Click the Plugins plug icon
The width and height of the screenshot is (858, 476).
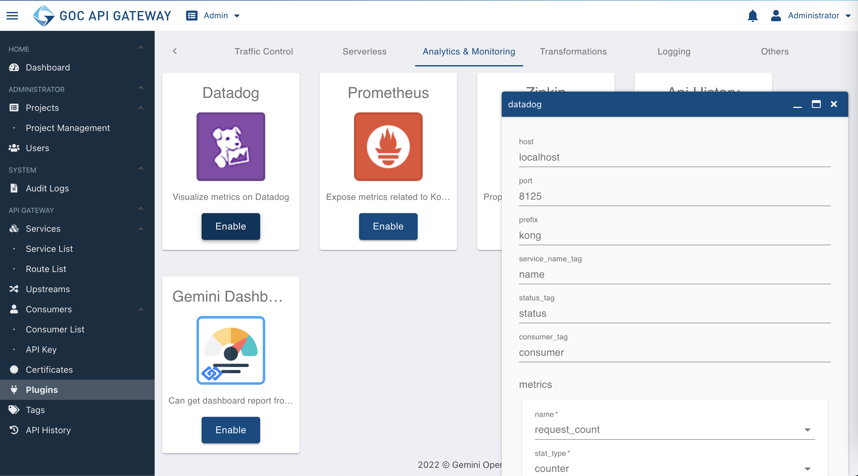coord(14,389)
